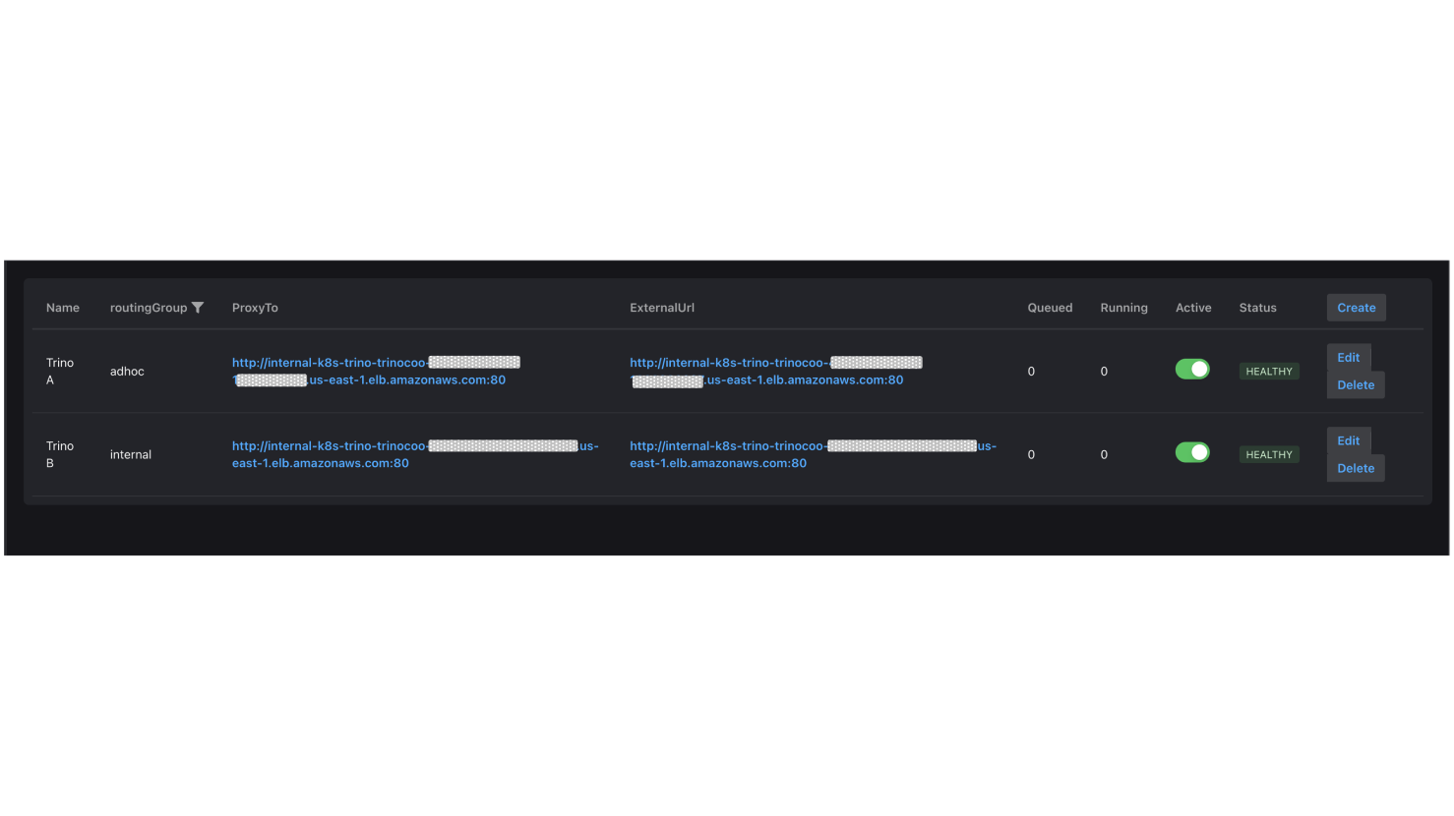The height and width of the screenshot is (816, 1454).
Task: Click the HEALTHY status badge for Trino A
Action: click(x=1269, y=372)
